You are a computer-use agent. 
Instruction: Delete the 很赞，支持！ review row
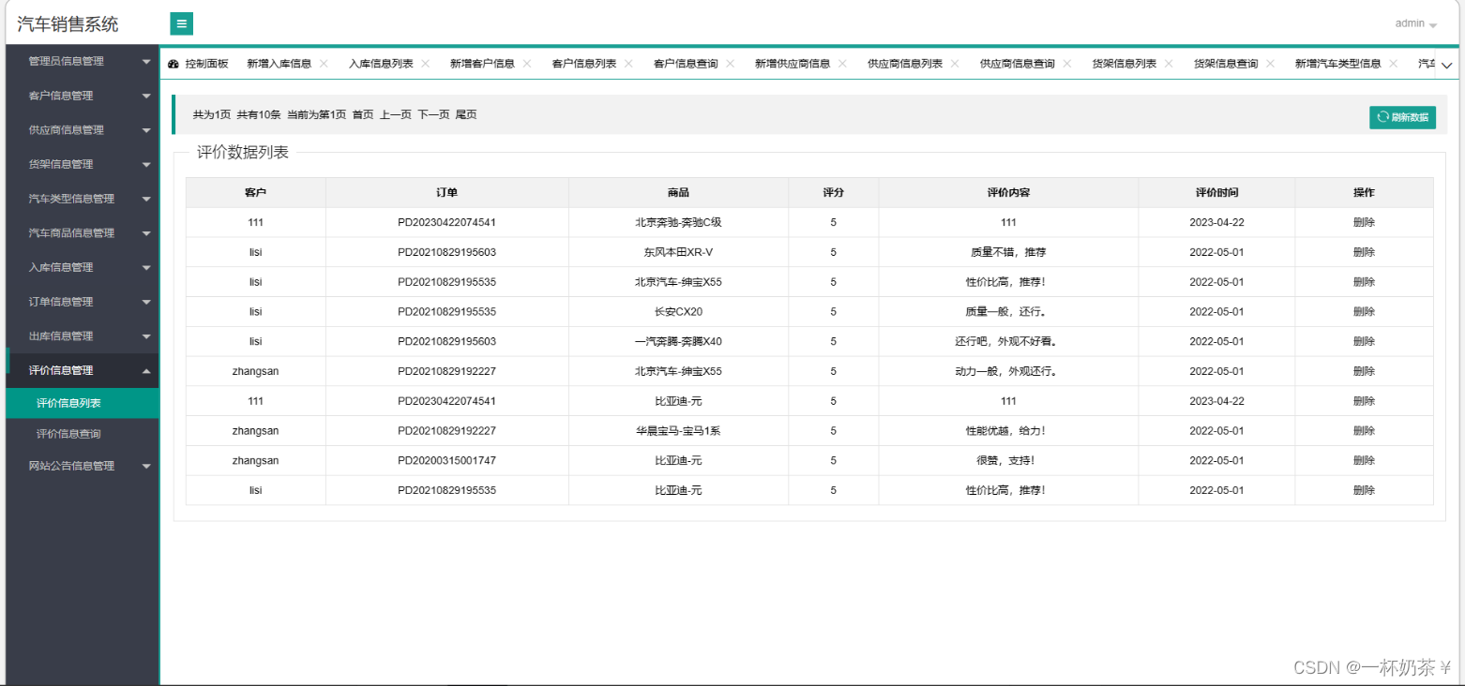tap(1364, 460)
